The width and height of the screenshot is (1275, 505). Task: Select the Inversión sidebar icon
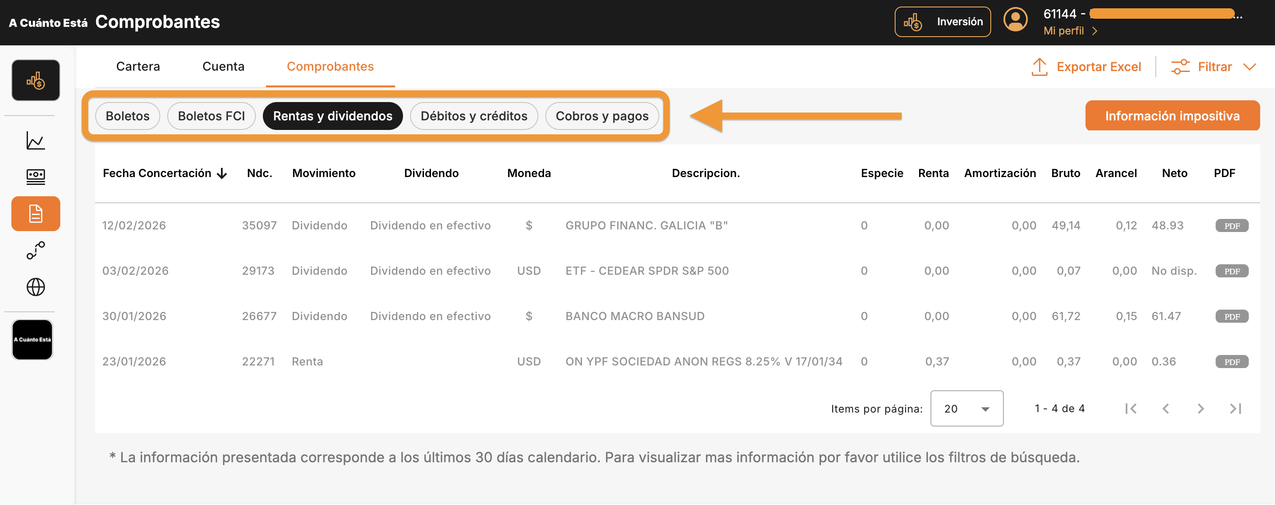click(35, 79)
